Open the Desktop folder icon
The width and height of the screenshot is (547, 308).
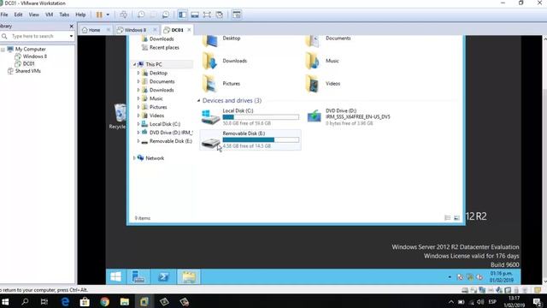coord(209,40)
